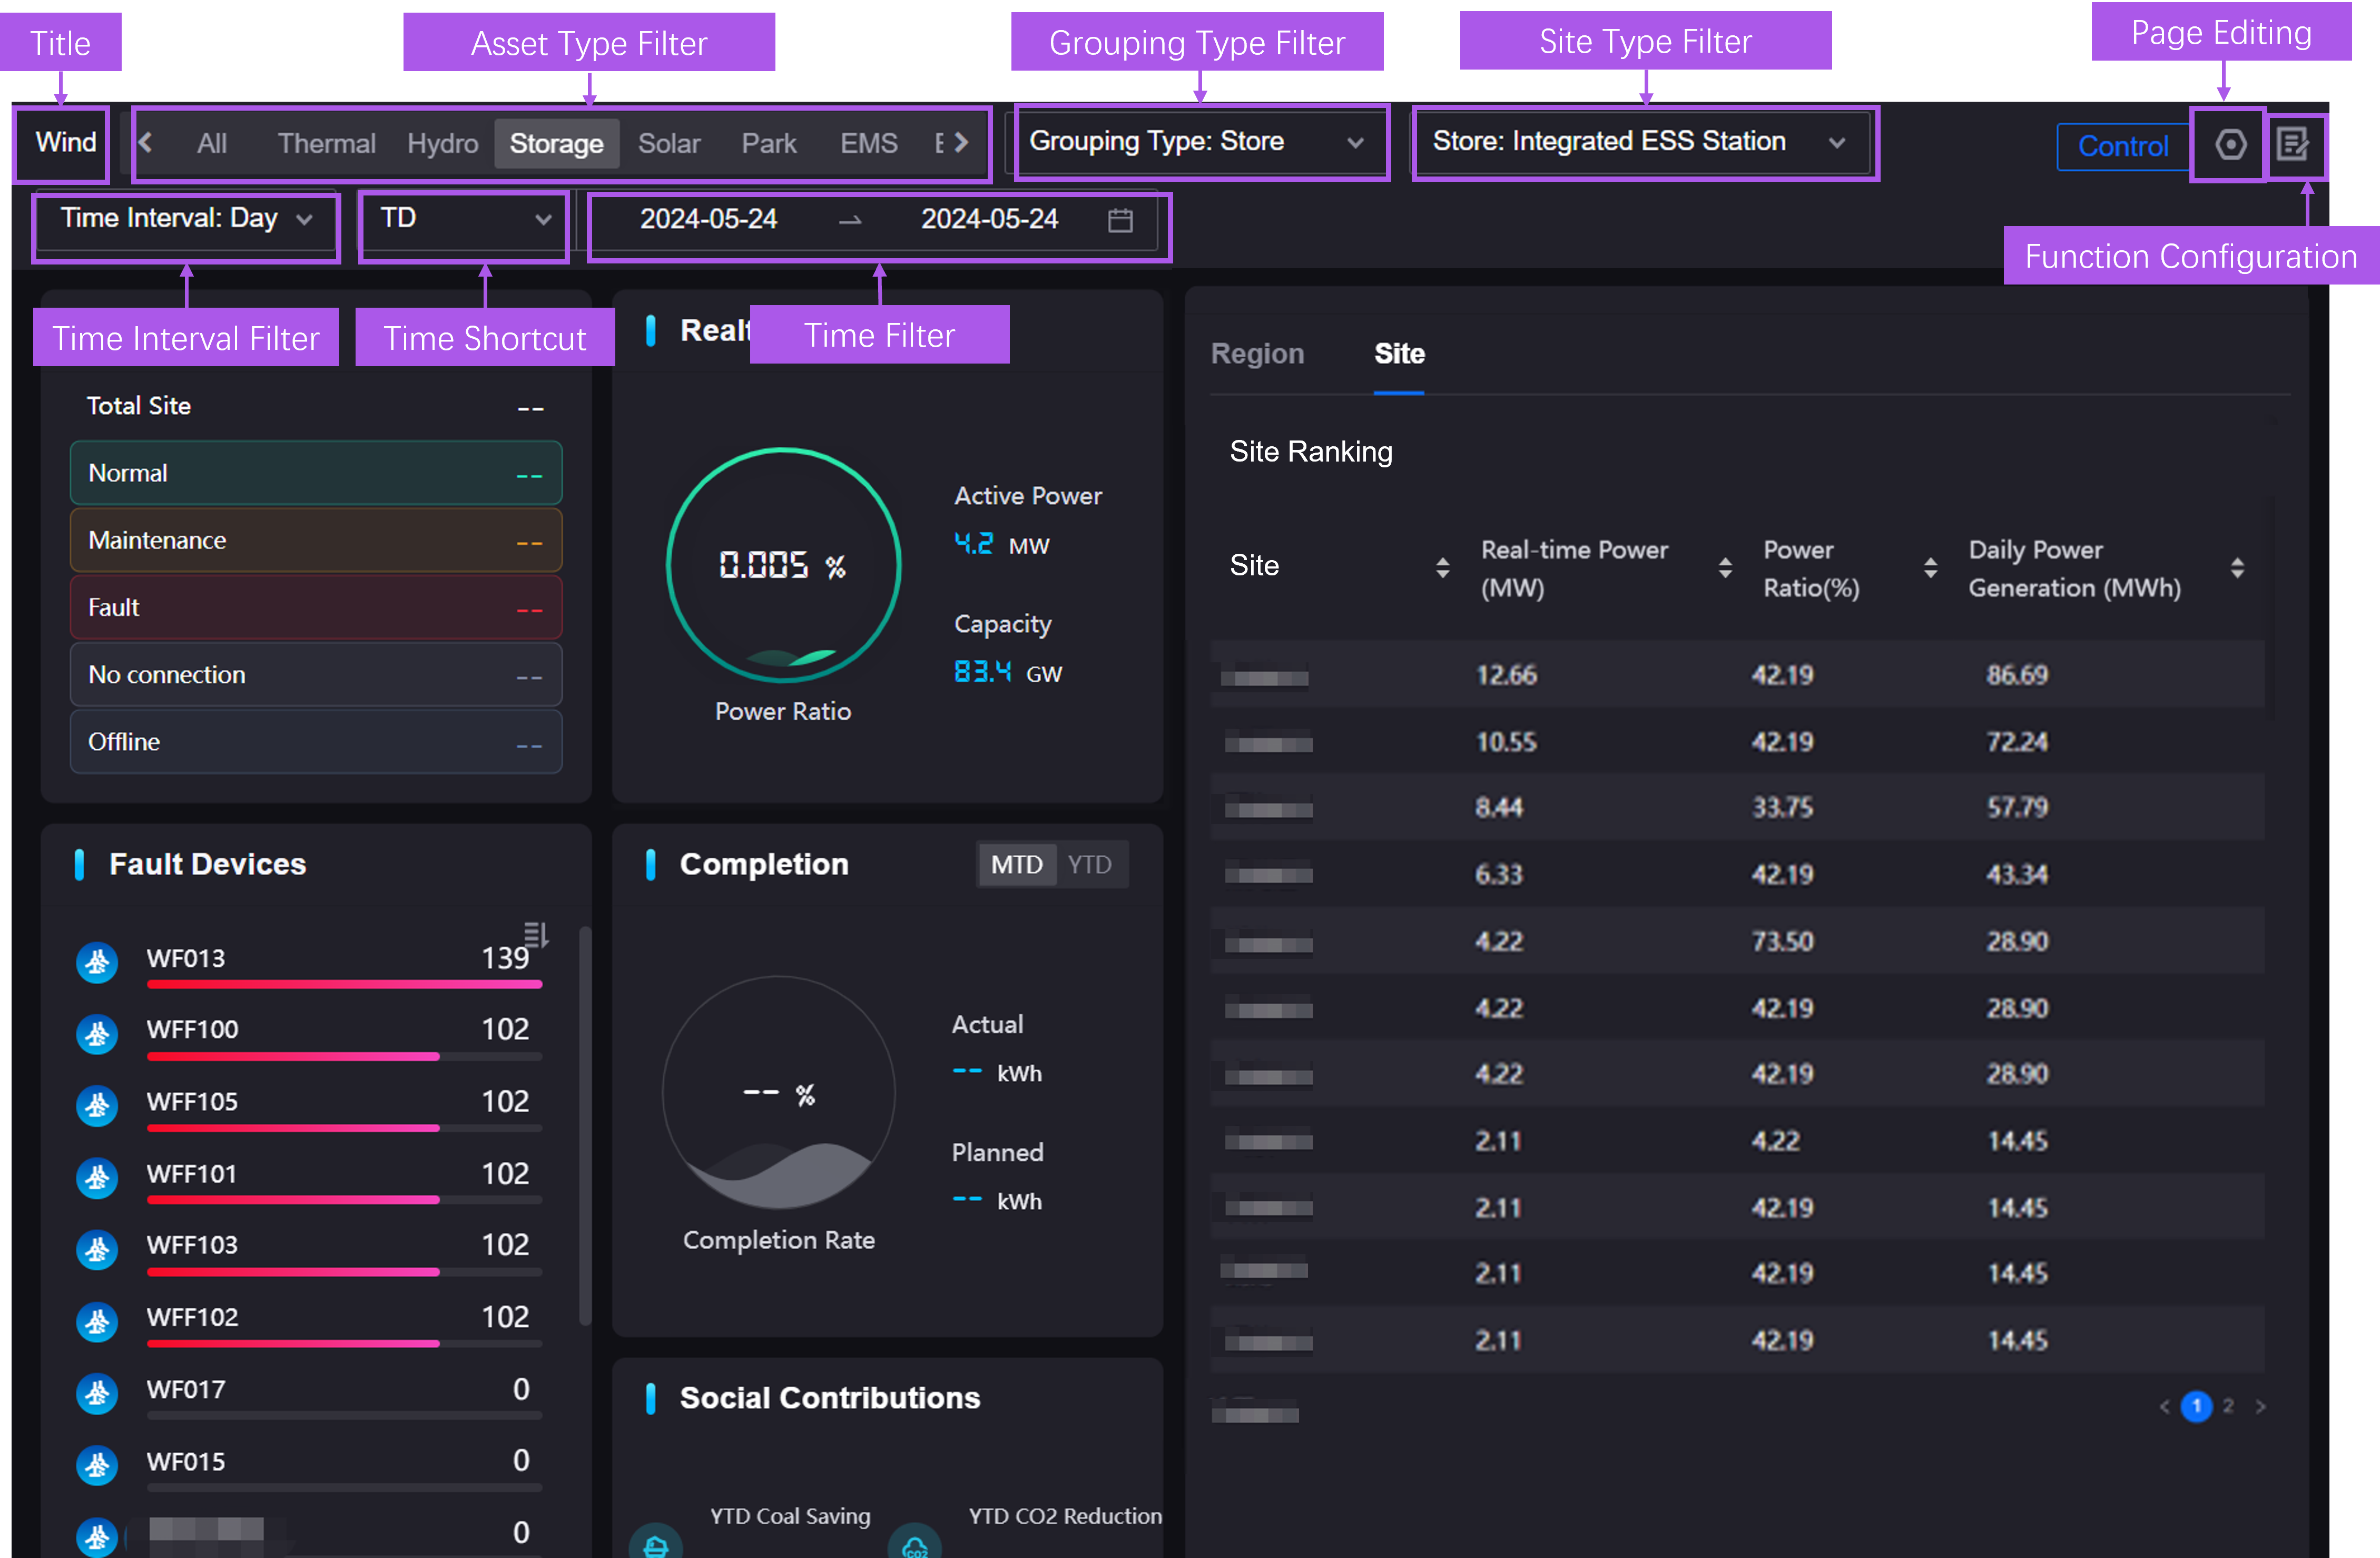Open the Page Editing icon
Viewport: 2380px width, 1558px height.
[x=2228, y=145]
